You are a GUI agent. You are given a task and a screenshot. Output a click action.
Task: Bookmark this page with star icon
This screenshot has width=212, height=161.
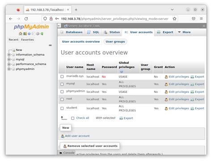click(174, 19)
